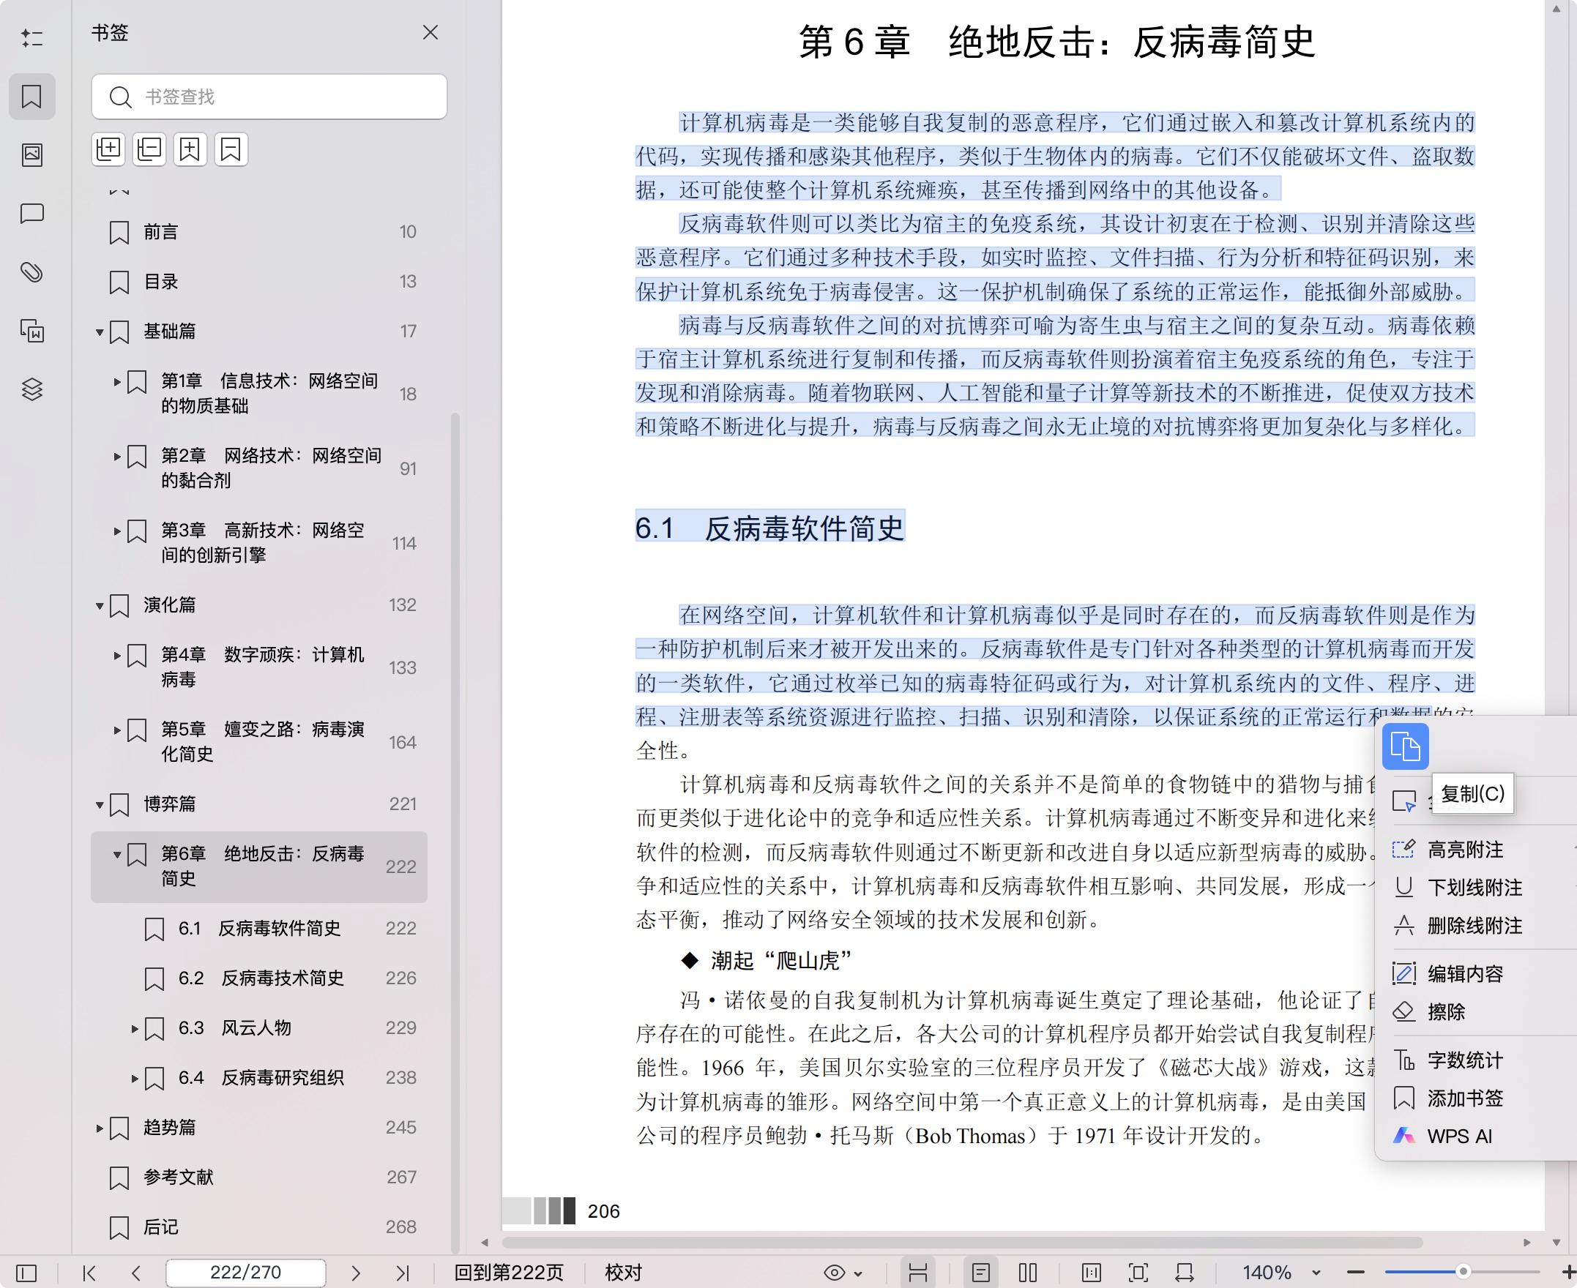Expand the 趋势篇 bookmark group
The width and height of the screenshot is (1577, 1288).
[100, 1128]
